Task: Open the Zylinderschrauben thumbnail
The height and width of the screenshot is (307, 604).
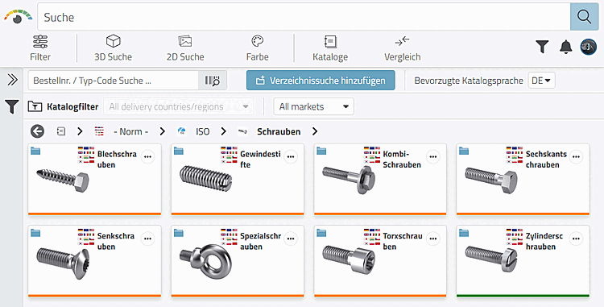Action: 490,259
